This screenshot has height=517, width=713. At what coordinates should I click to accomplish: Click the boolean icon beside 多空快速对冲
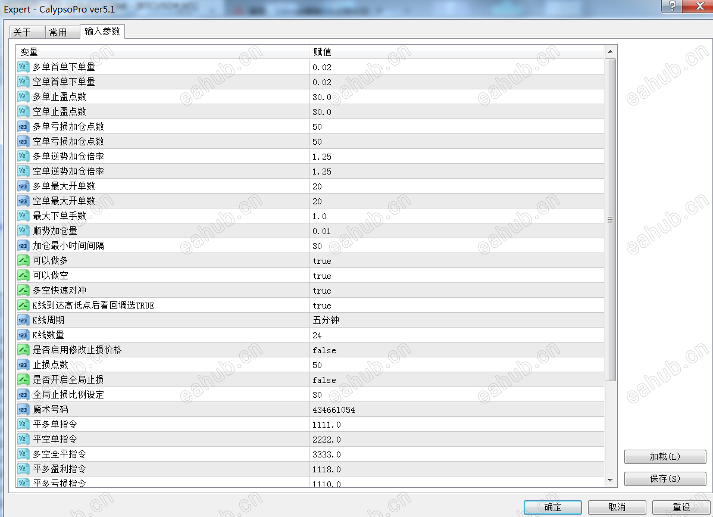[23, 290]
